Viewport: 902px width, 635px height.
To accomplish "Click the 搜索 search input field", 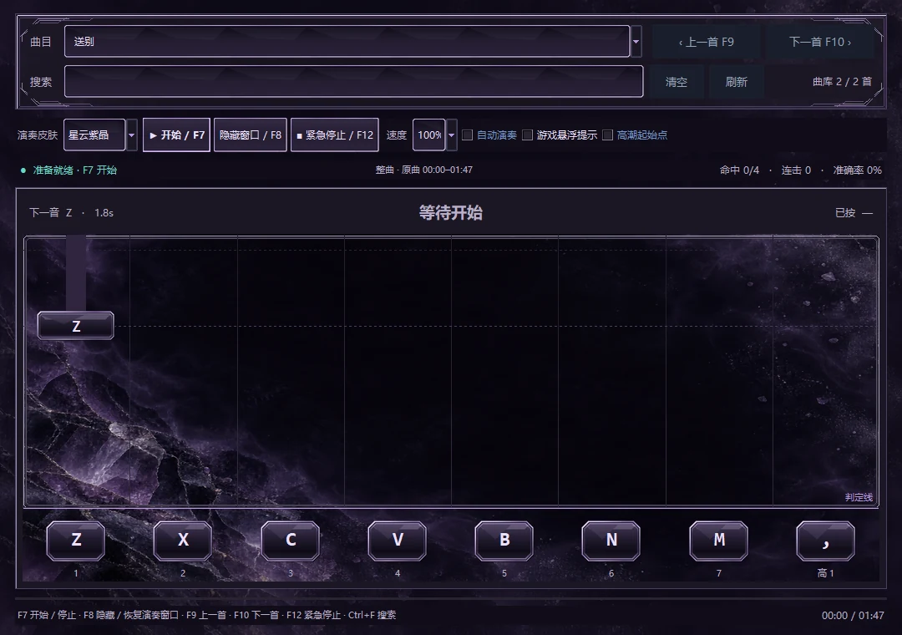I will tap(354, 81).
